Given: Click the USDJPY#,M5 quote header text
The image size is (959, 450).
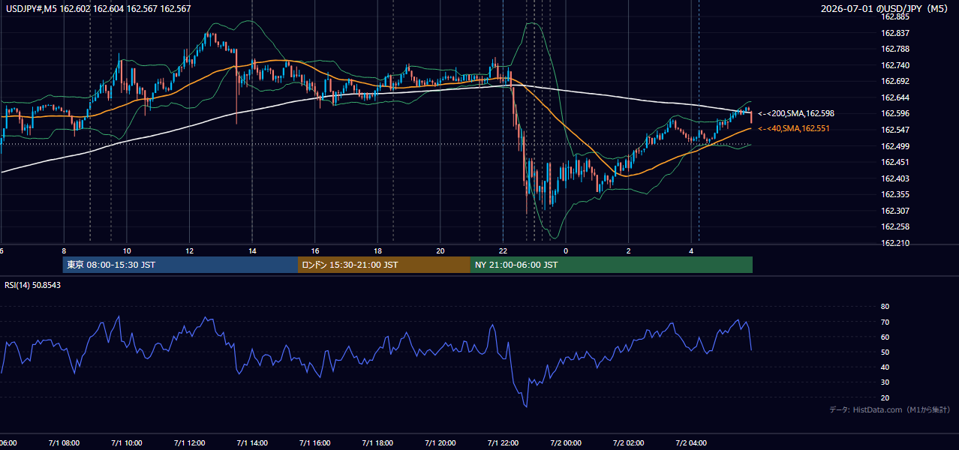Looking at the screenshot, I should click(x=98, y=9).
